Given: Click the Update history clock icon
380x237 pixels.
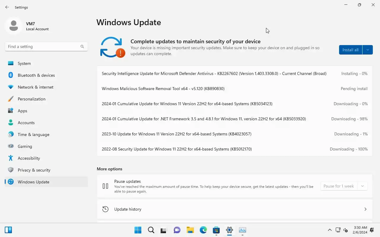Looking at the screenshot, I should coord(105,209).
